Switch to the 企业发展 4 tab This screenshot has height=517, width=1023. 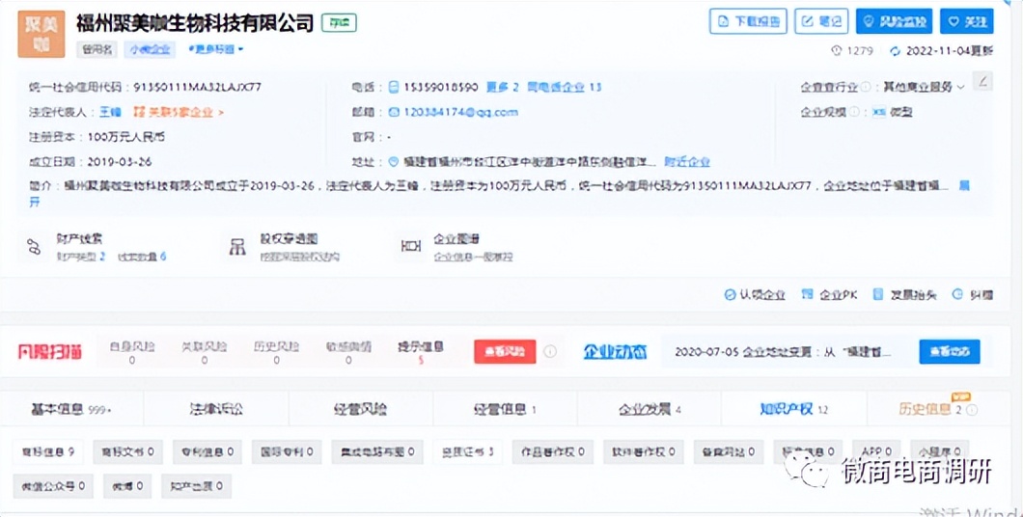click(x=650, y=409)
